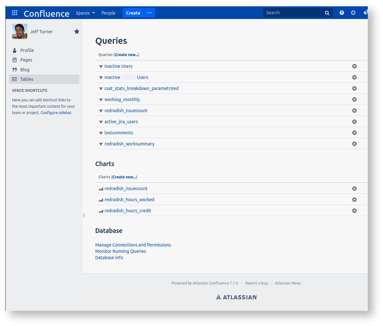
Task: Open People in the top navigation
Action: 108,13
